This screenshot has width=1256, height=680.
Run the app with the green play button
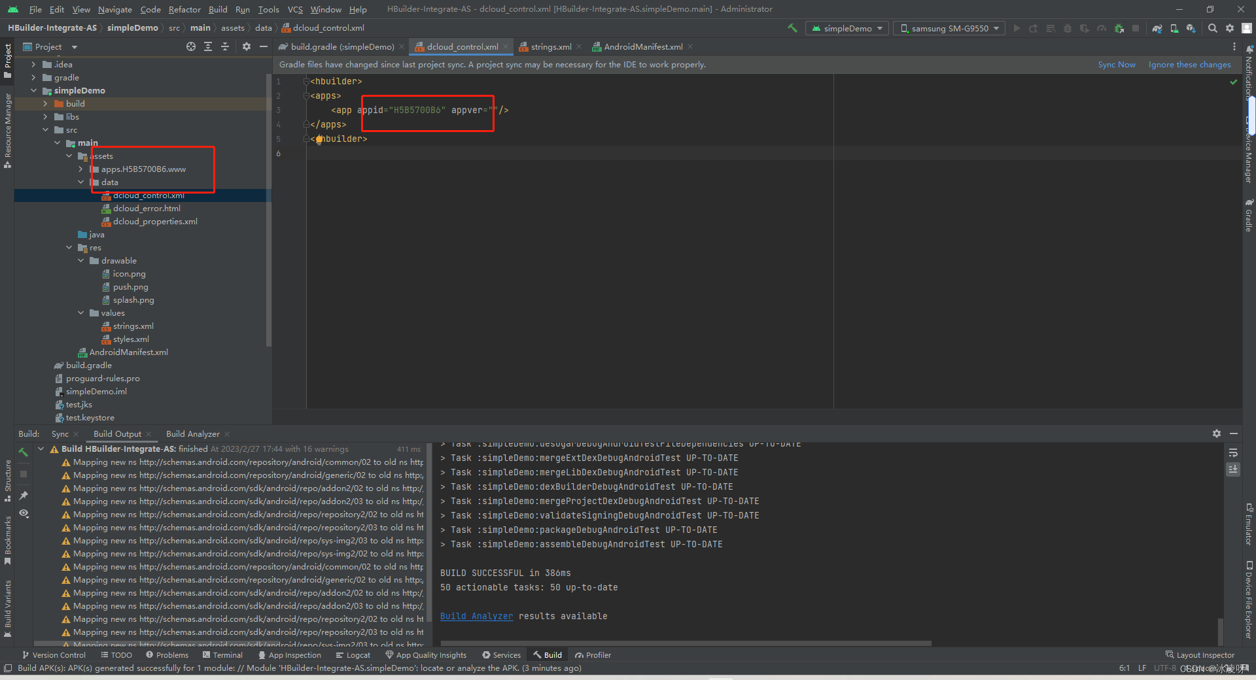[1016, 28]
